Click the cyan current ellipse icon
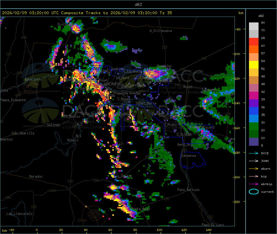The height and width of the screenshot is (234, 277). click(x=254, y=192)
